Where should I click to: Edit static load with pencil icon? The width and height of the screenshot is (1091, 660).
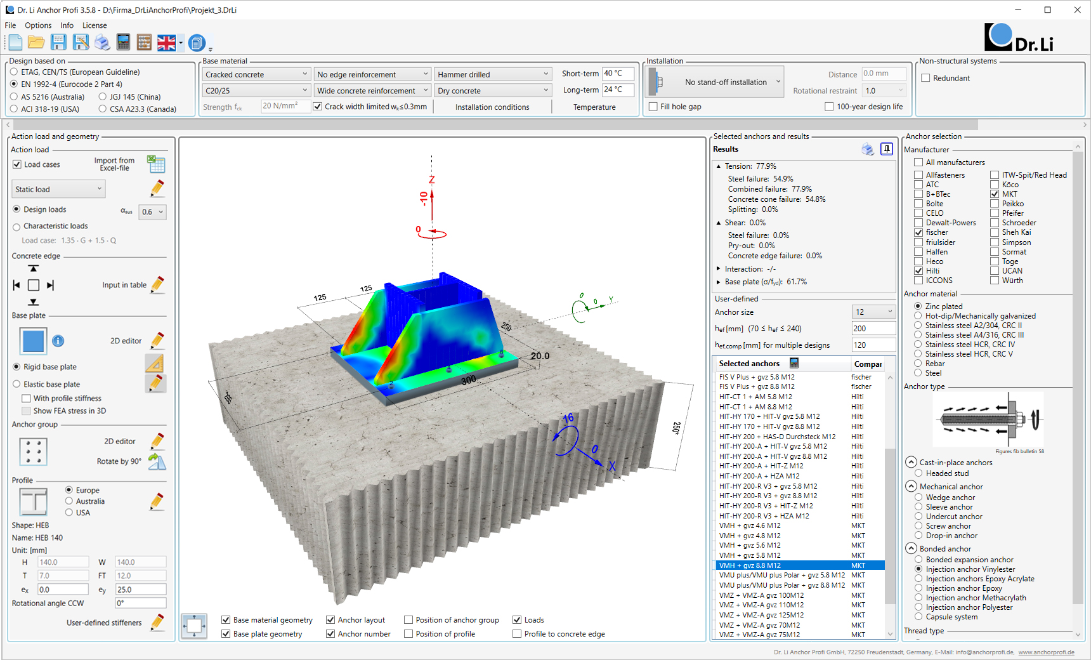point(157,188)
